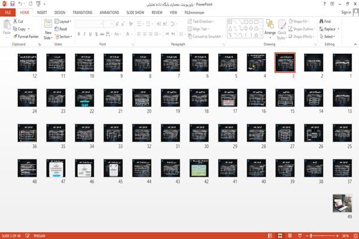Select slide thumbnail number 1

[x=342, y=62]
